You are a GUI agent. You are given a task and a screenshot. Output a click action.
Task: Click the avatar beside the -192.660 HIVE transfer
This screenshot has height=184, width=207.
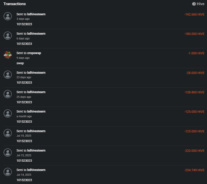8,16
